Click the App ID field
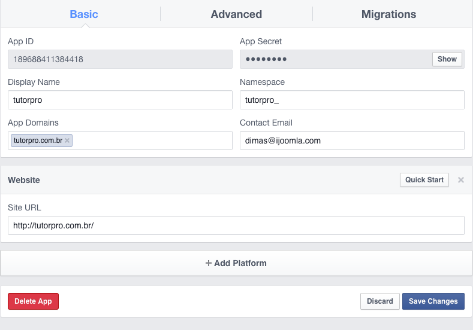Screen dimensions: 473x330 point(120,59)
